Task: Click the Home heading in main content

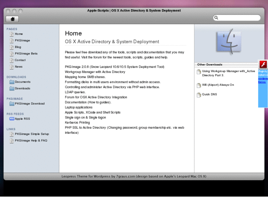Action: coord(73,33)
